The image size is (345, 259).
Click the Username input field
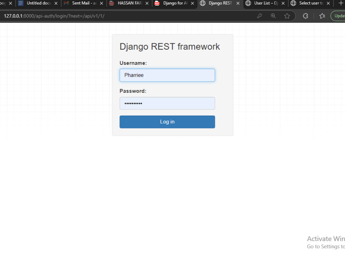point(167,75)
